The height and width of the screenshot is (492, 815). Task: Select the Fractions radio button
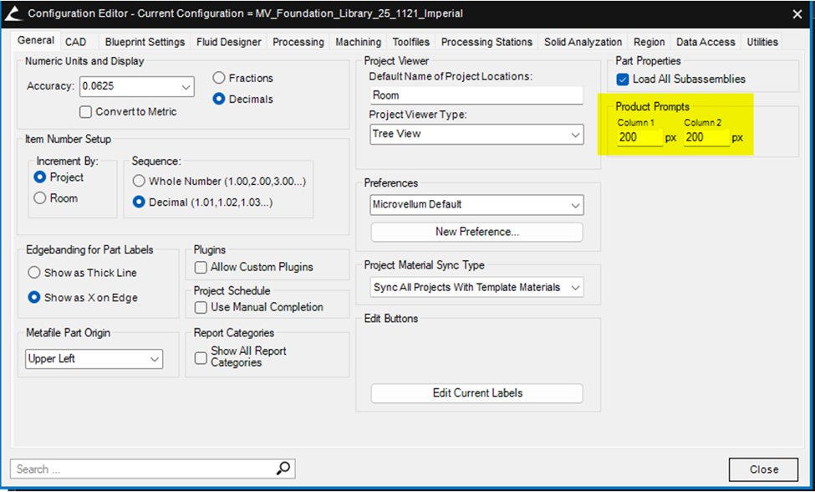tap(219, 78)
